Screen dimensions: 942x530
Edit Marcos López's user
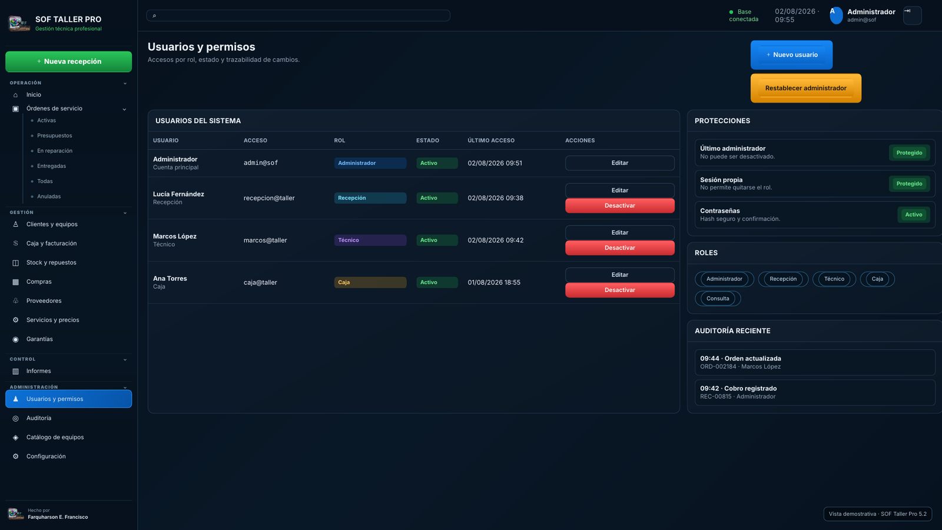click(x=620, y=233)
